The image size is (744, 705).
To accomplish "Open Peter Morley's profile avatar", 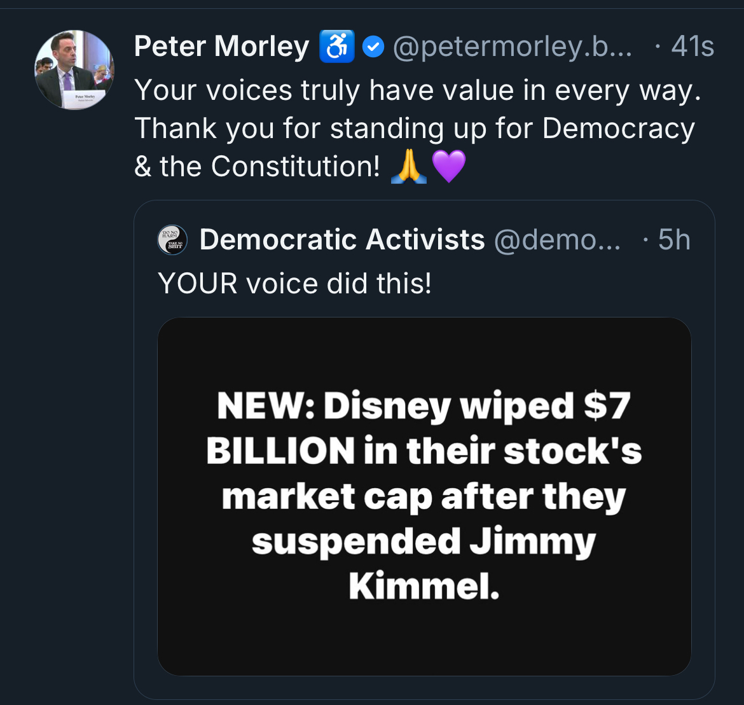I will (74, 70).
